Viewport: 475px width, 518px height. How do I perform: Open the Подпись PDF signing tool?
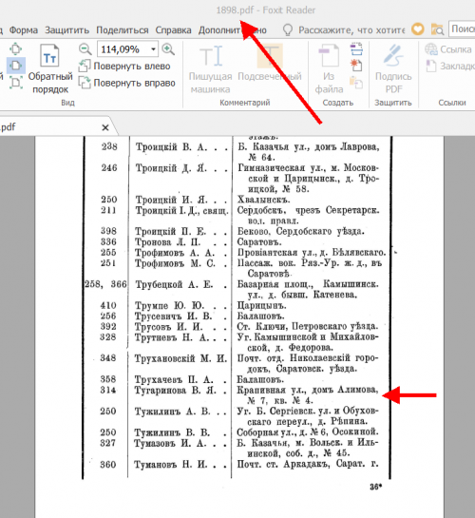[x=393, y=69]
